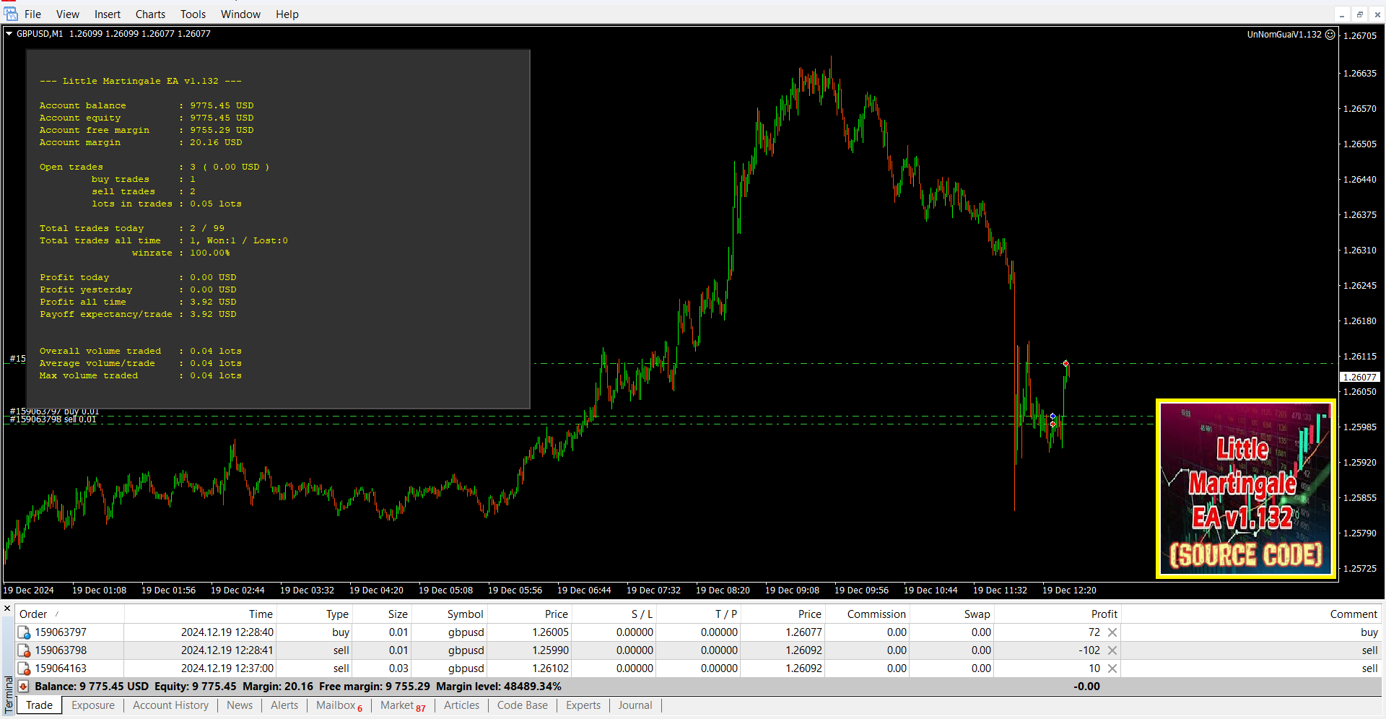Open the Mailbox tab
Viewport: 1386px width, 719px height.
(x=336, y=705)
